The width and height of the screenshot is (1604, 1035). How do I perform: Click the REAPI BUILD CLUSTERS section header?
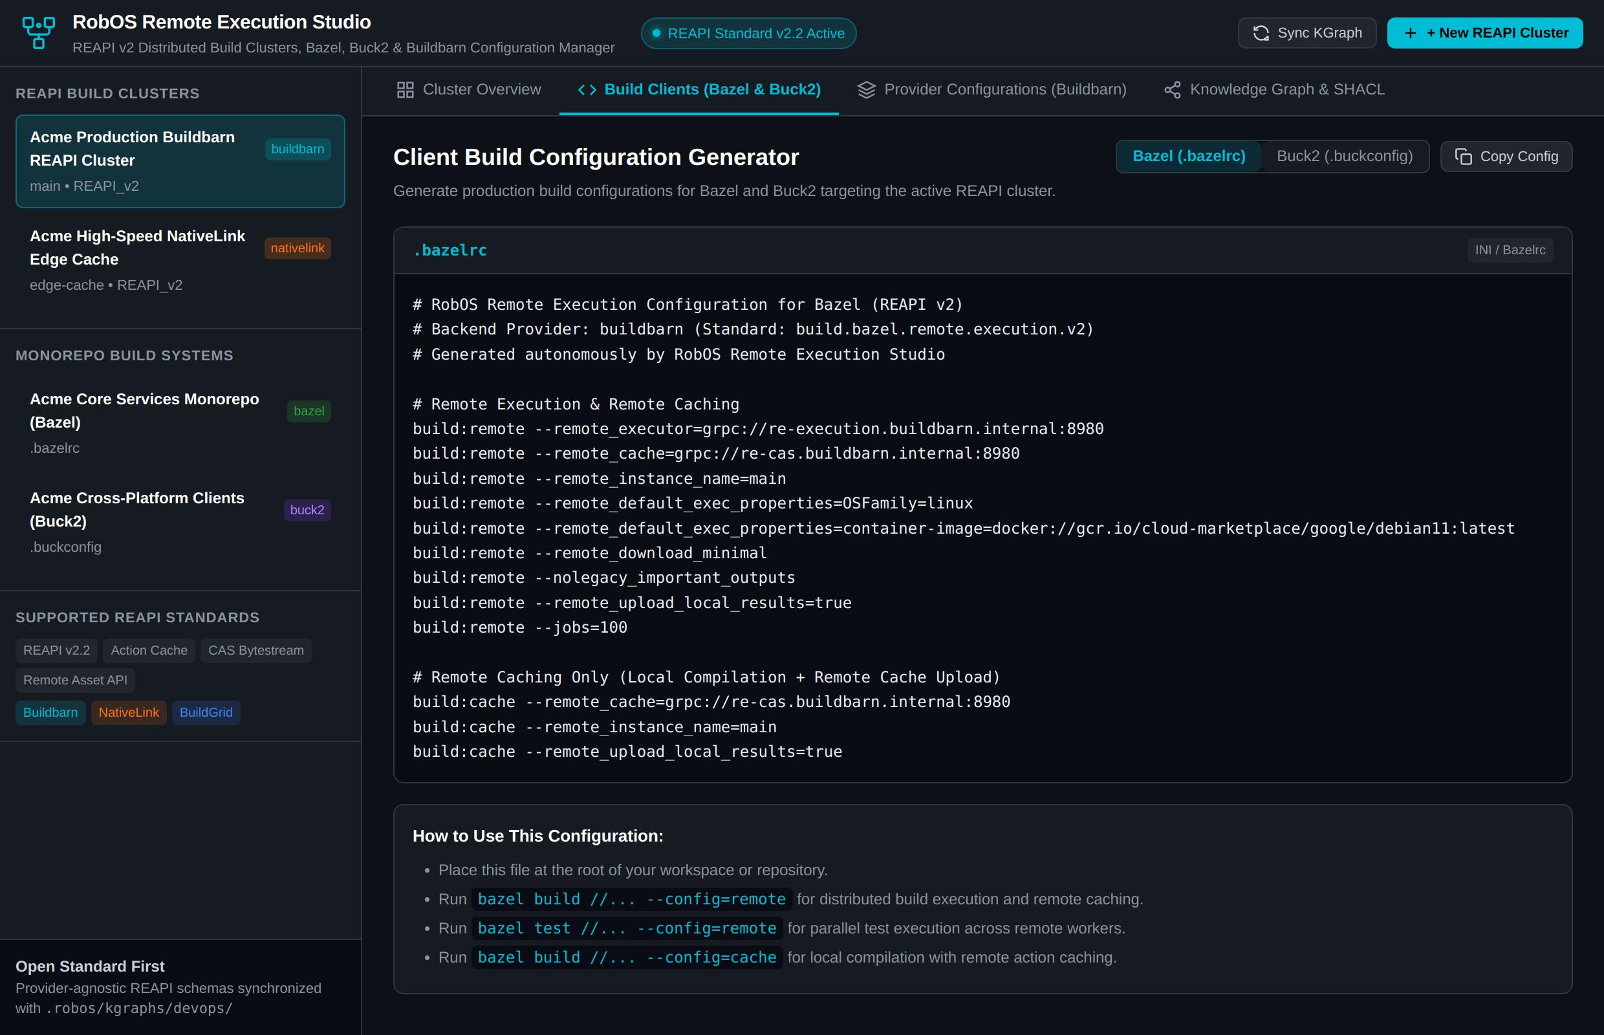[x=107, y=93]
